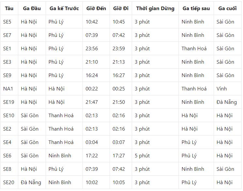This screenshot has width=243, height=191.
Task: Select Đà Nẵng in the Ga Đầu column
Action: [x=31, y=183]
